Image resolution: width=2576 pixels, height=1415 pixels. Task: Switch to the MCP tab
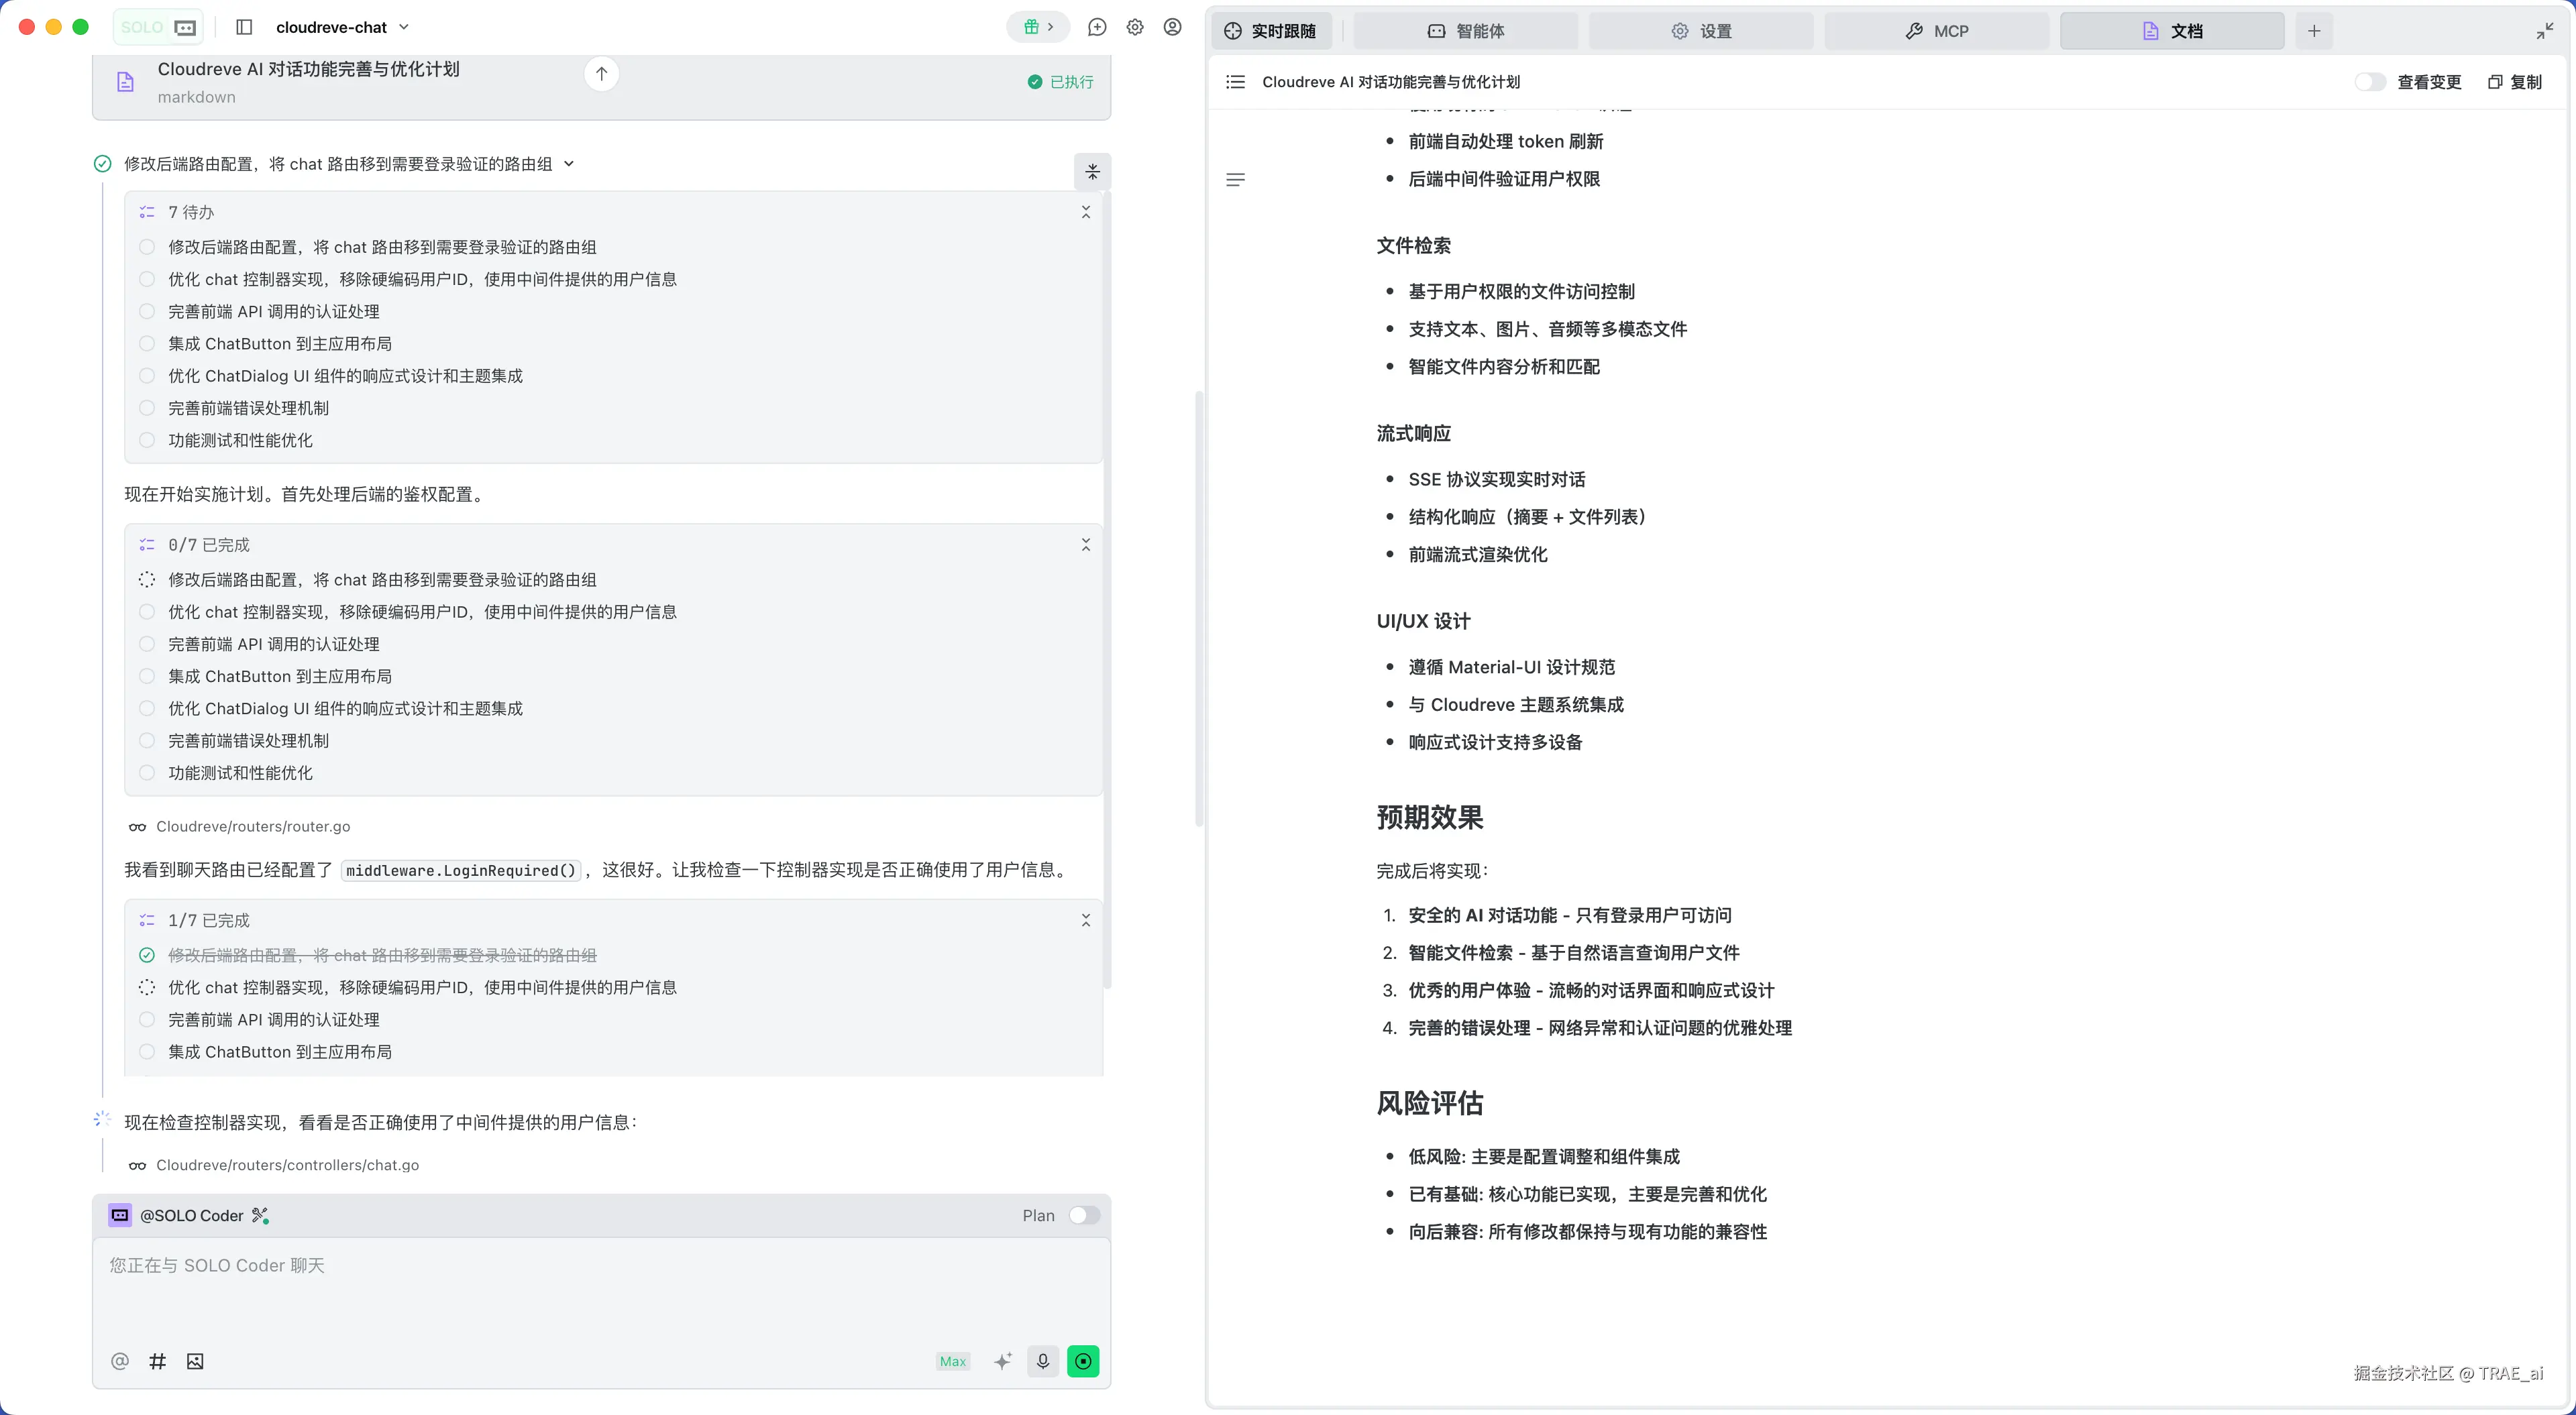coord(1937,31)
